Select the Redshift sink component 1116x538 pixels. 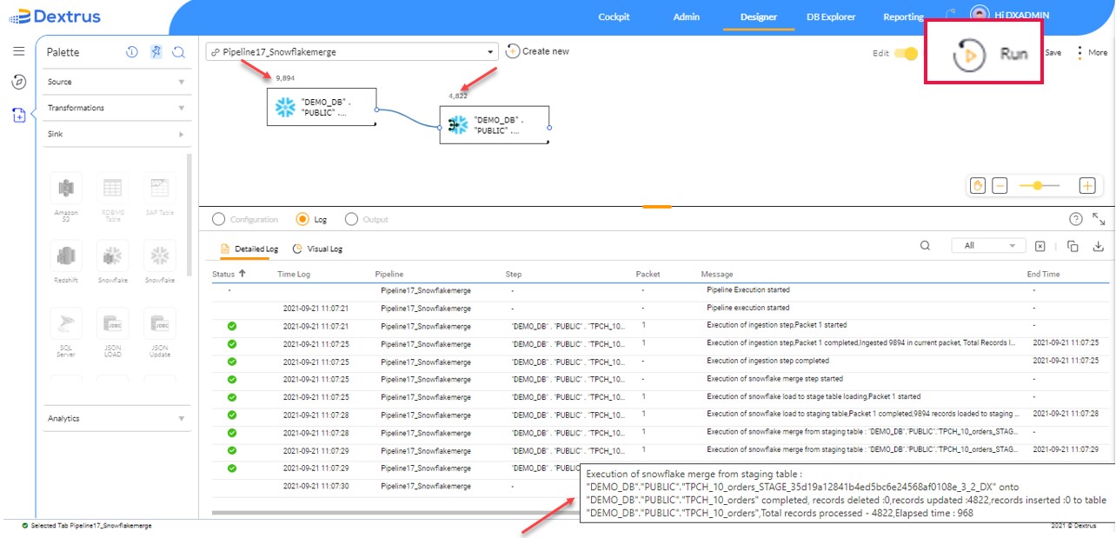click(66, 262)
